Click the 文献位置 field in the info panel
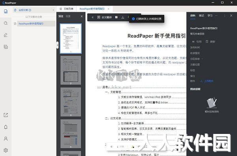237x156 pixels. [x=195, y=65]
